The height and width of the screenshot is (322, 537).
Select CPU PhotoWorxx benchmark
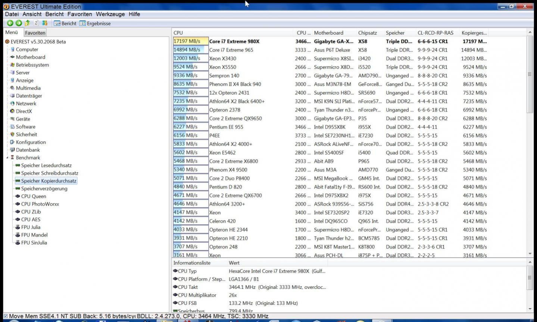(40, 204)
